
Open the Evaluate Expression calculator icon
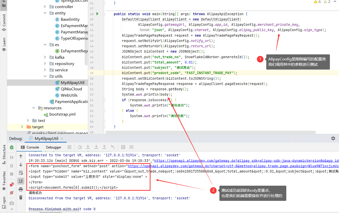pos(123,147)
